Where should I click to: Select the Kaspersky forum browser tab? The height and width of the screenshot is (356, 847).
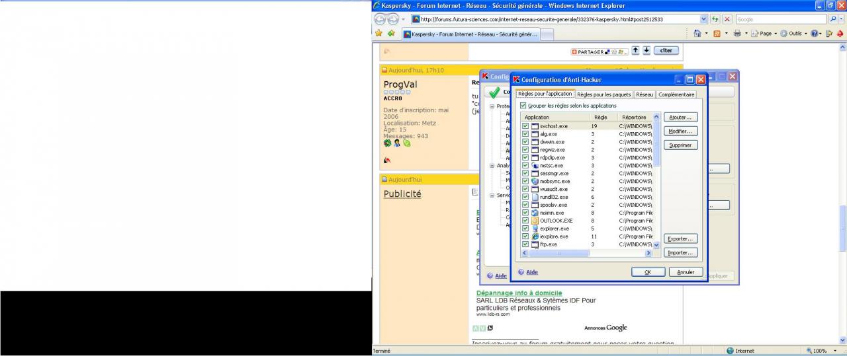point(470,34)
